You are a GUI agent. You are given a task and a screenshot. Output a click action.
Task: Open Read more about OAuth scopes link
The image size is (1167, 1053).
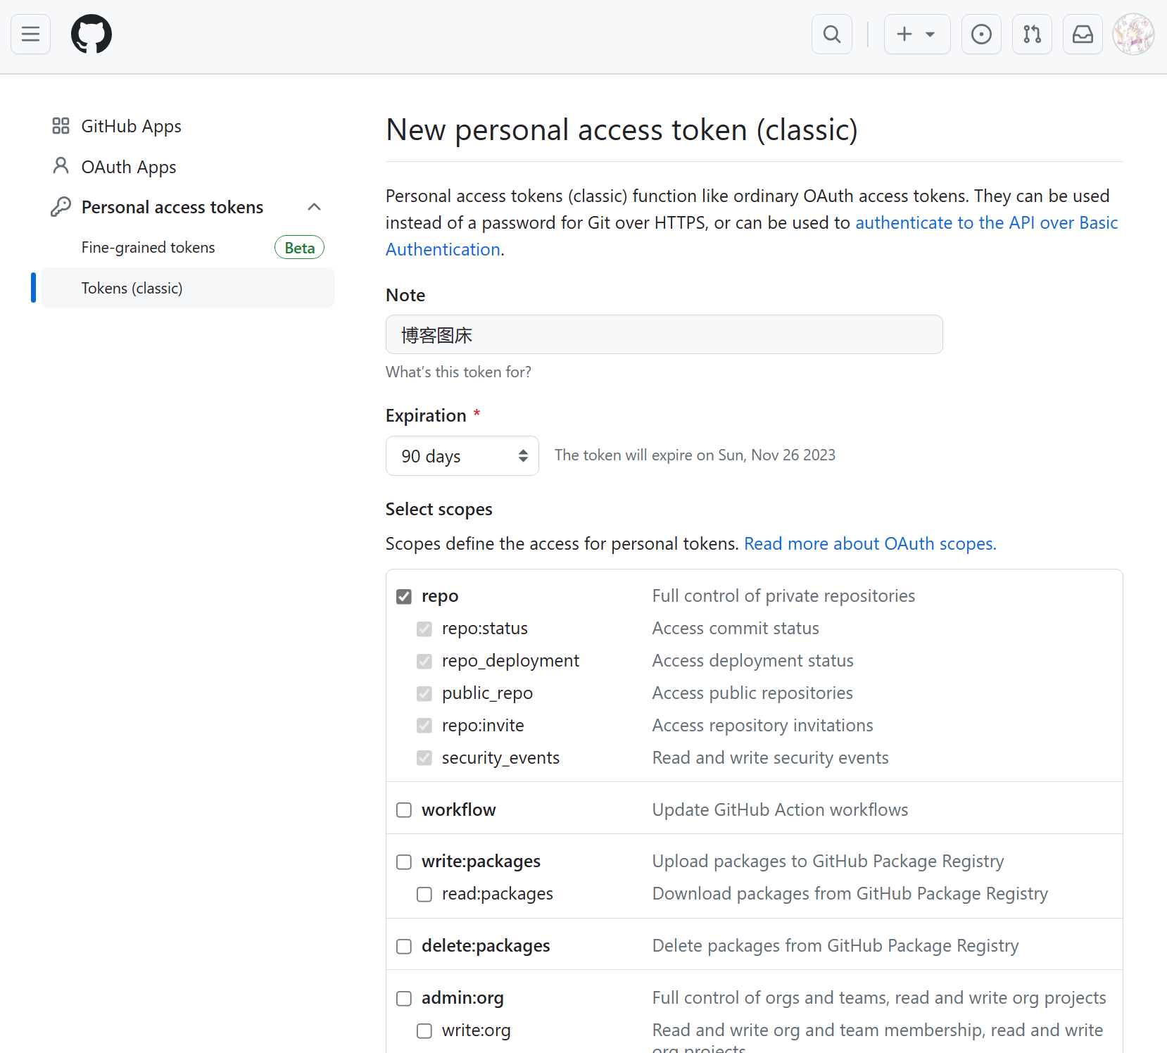[x=870, y=544]
